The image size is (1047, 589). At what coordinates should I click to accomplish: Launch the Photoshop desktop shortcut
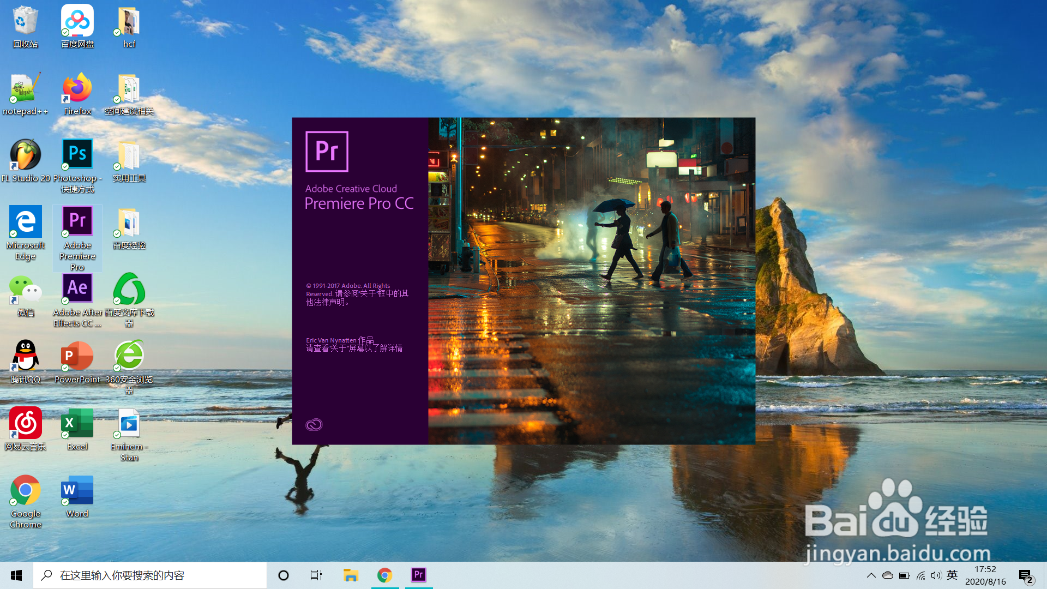77,166
